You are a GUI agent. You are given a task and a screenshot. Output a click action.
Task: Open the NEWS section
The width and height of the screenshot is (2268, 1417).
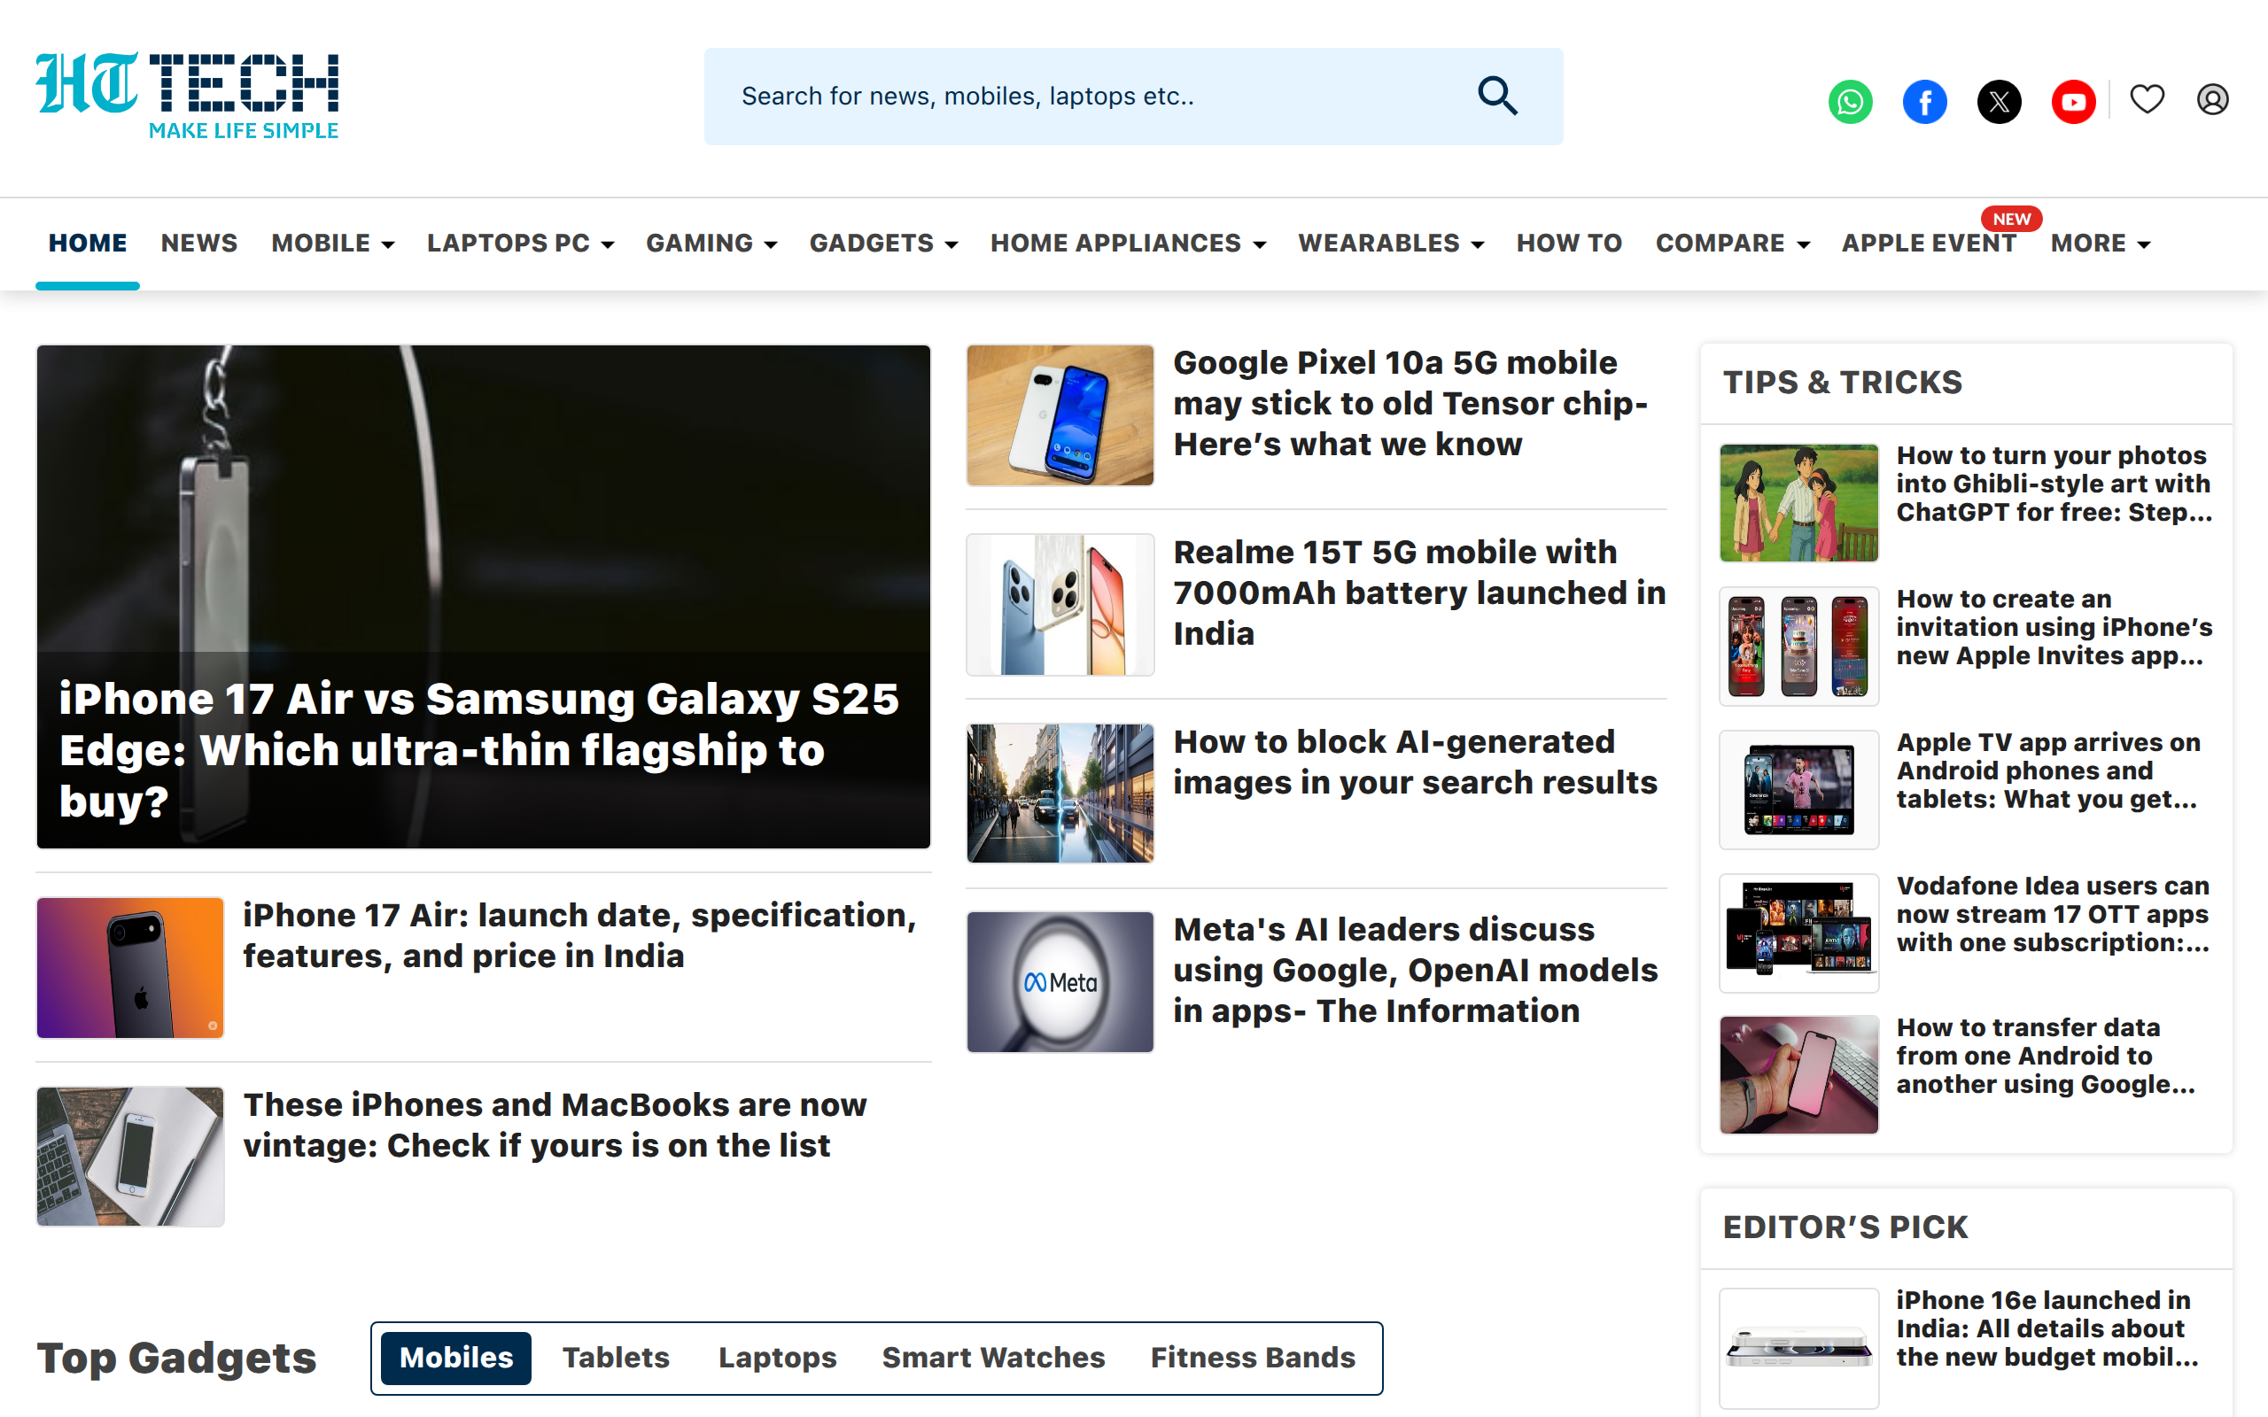(x=198, y=243)
